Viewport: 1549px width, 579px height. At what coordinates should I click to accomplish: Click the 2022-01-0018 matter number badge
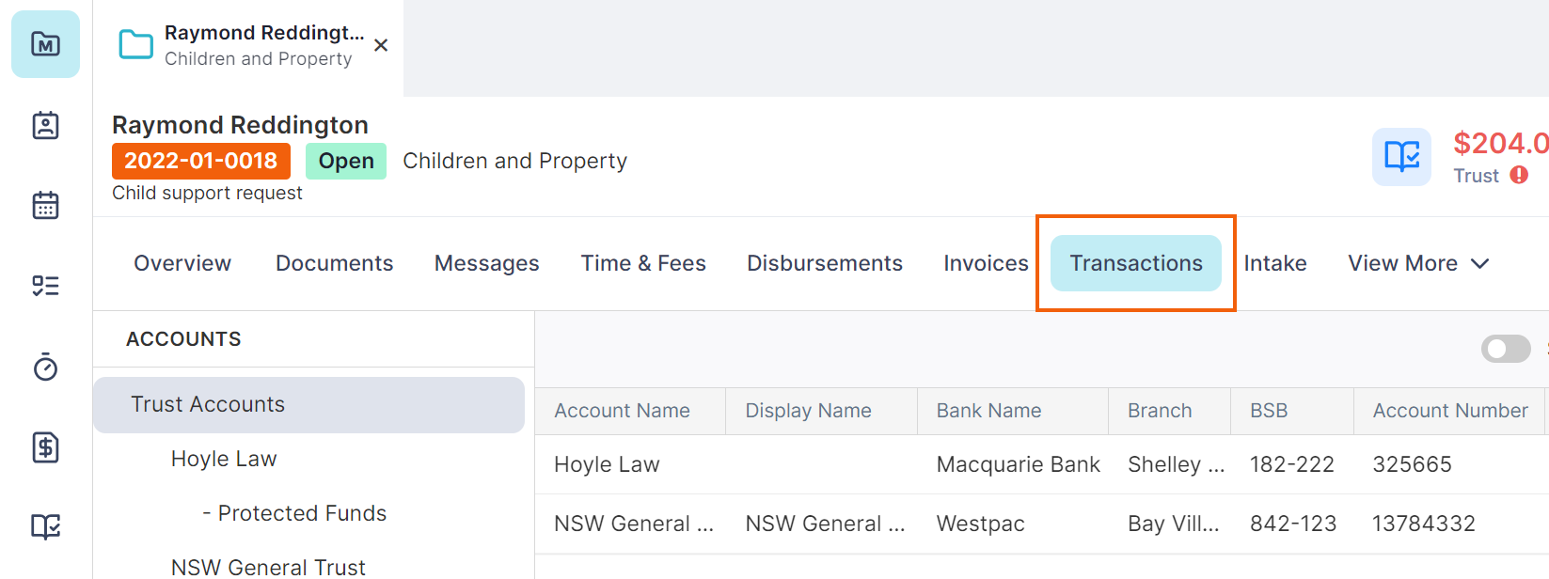click(x=201, y=161)
